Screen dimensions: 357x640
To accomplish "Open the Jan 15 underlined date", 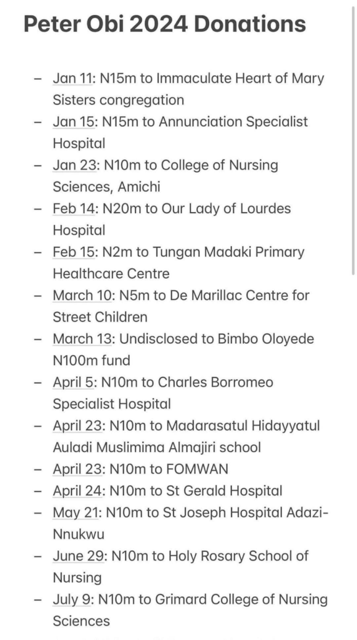I will point(74,121).
